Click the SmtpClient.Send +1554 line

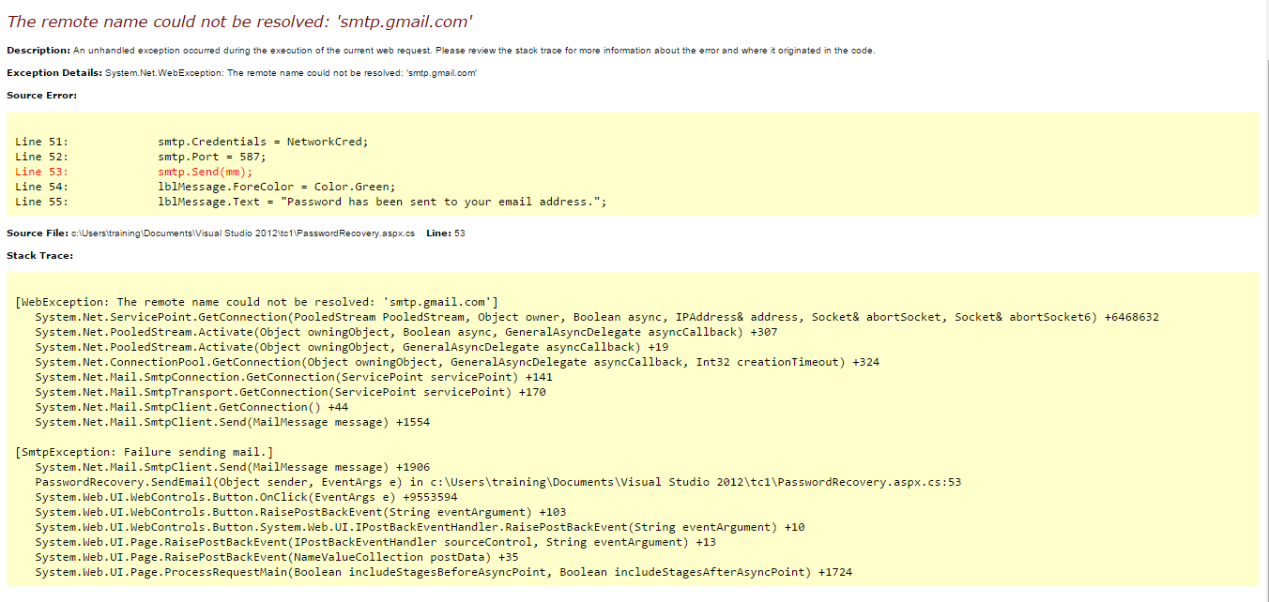click(x=233, y=422)
